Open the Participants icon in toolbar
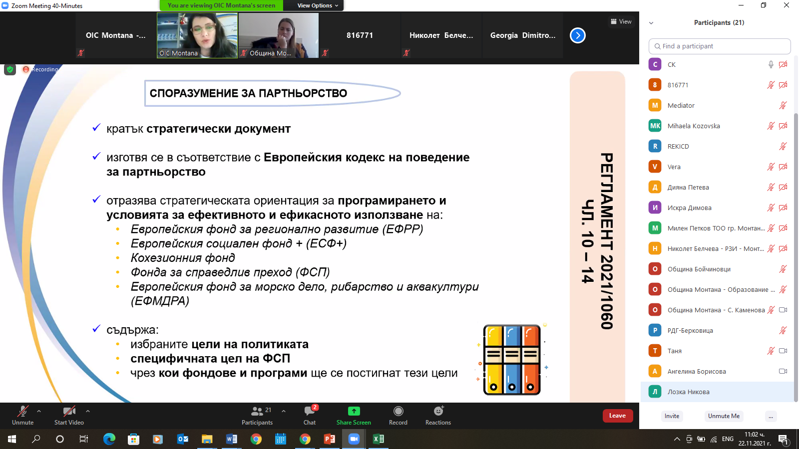 (x=257, y=412)
